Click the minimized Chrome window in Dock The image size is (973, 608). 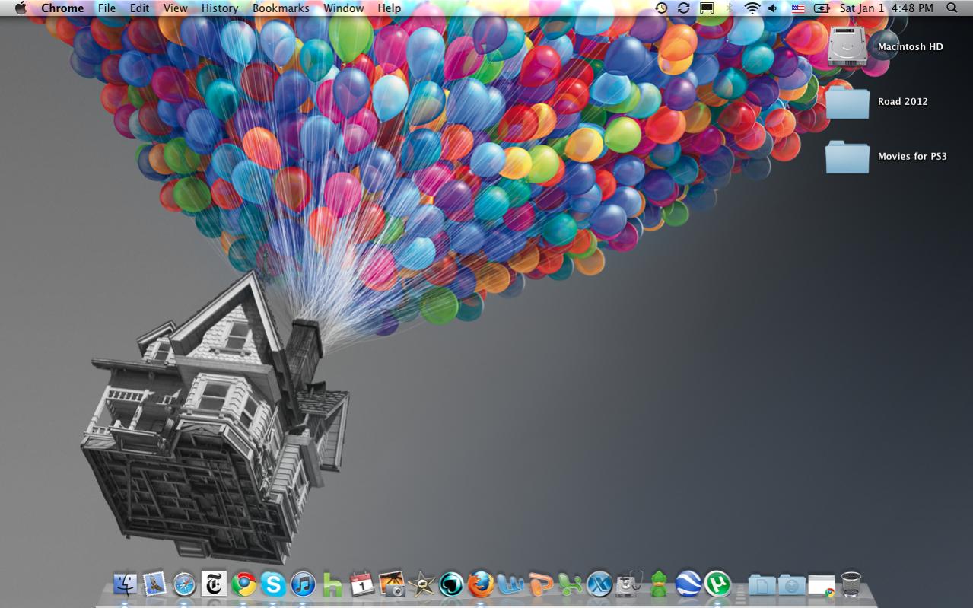click(x=822, y=585)
